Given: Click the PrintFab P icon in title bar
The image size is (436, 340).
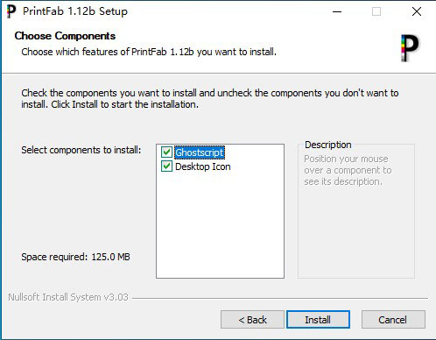Looking at the screenshot, I should (11, 11).
